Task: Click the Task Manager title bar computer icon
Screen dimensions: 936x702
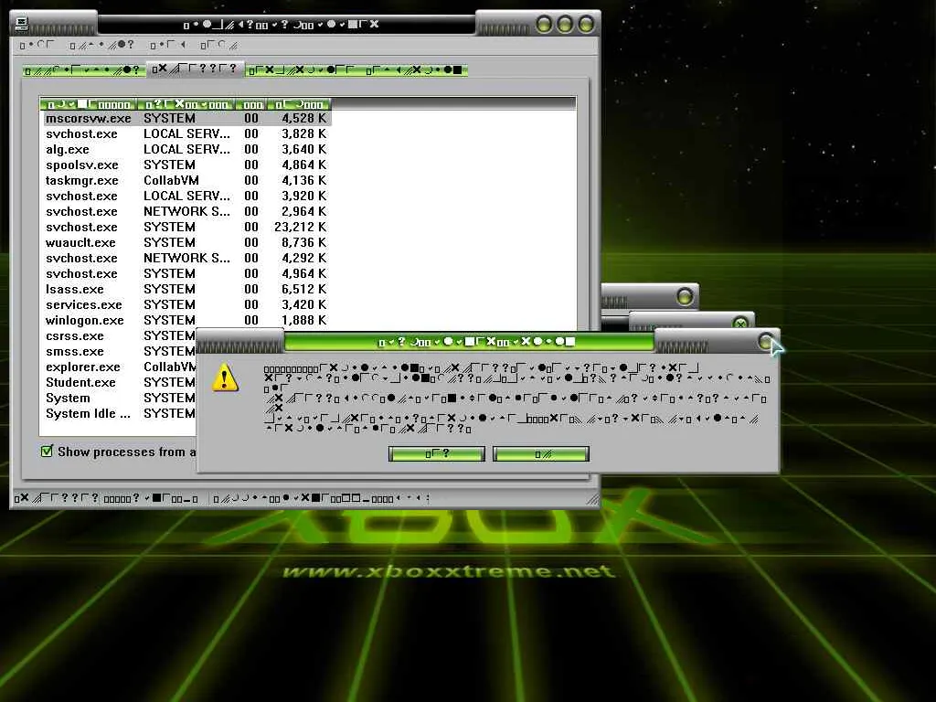Action: pos(22,24)
